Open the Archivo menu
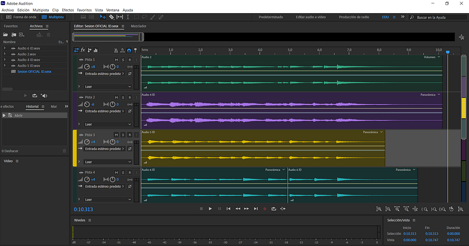The height and width of the screenshot is (246, 469). click(x=7, y=10)
